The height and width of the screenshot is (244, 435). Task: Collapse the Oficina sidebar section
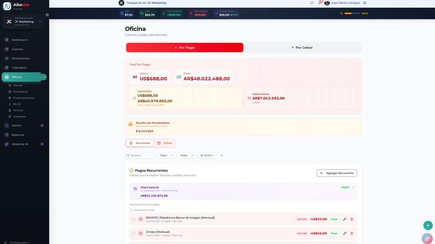pyautogui.click(x=43, y=77)
